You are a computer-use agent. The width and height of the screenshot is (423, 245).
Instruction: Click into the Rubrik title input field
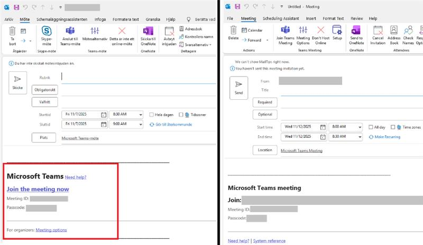[x=139, y=78]
